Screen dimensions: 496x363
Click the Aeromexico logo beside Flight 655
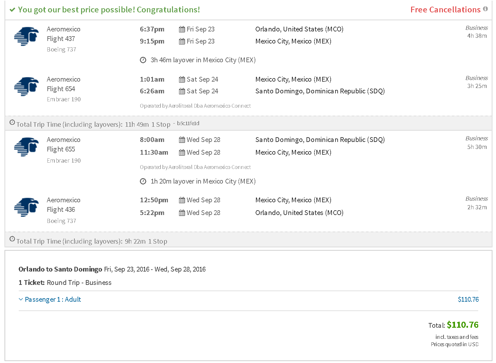point(26,147)
